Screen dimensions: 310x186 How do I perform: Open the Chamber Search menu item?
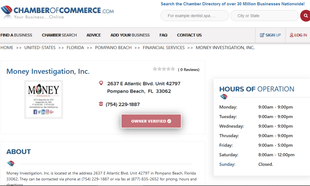tap(59, 35)
